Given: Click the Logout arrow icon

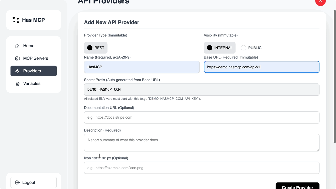Looking at the screenshot, I should point(17,182).
